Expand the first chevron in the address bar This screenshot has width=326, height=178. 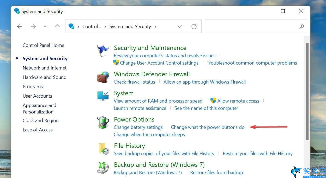click(78, 27)
